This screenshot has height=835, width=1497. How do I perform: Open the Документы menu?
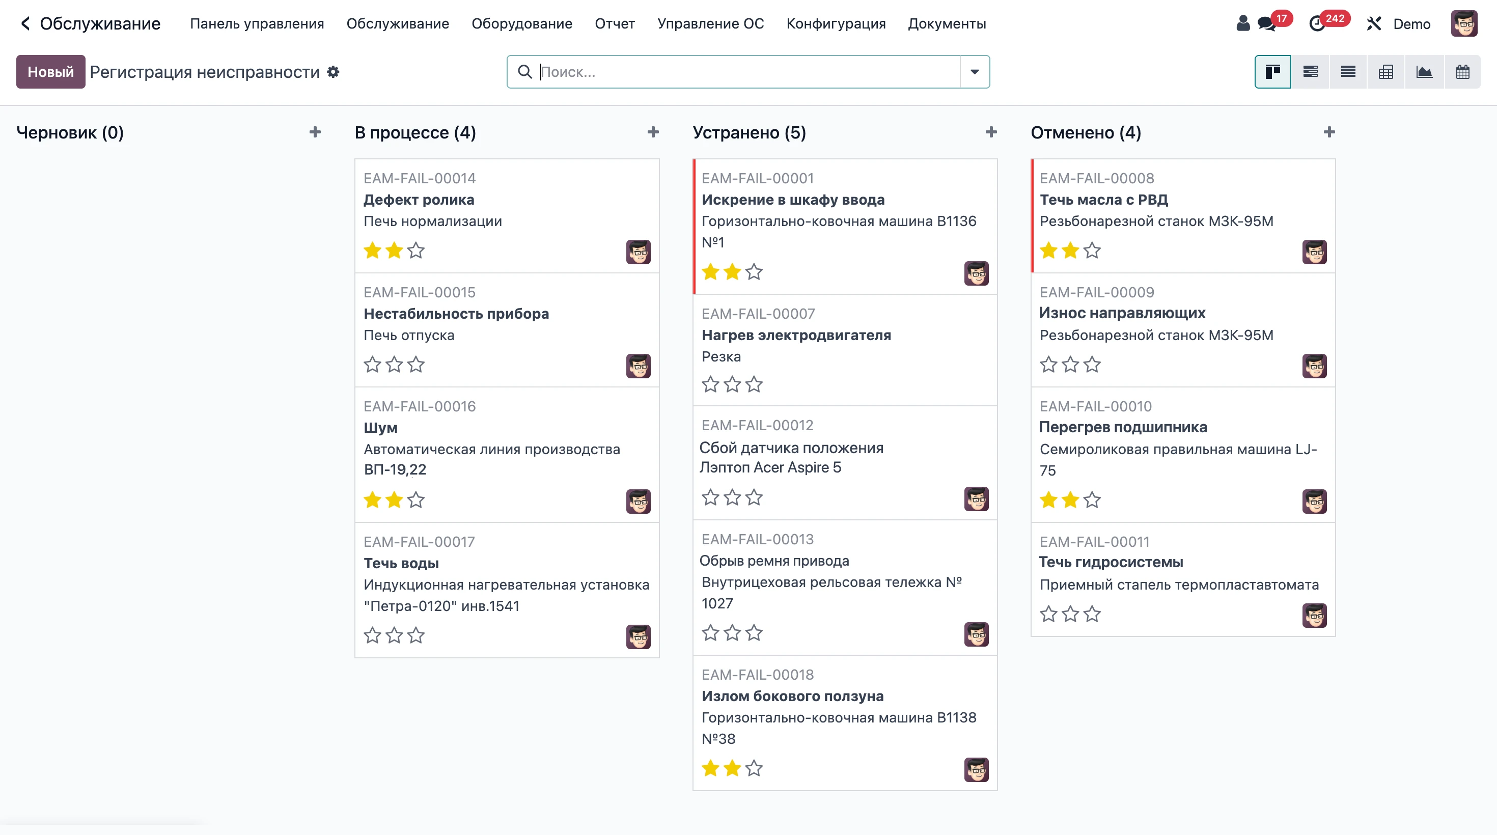pyautogui.click(x=947, y=24)
